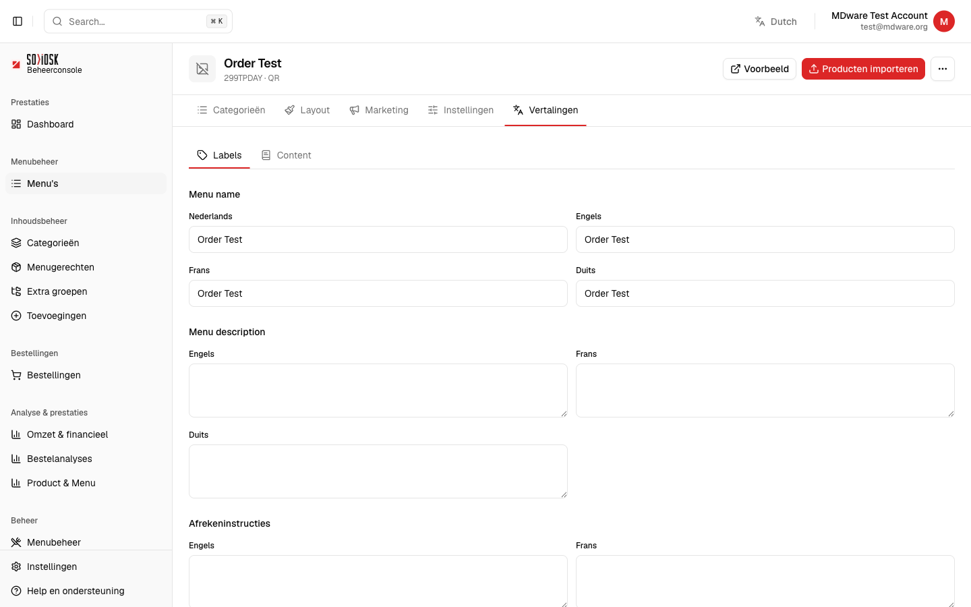971x607 pixels.
Task: Click the Nederlands menu name field
Action: (378, 239)
